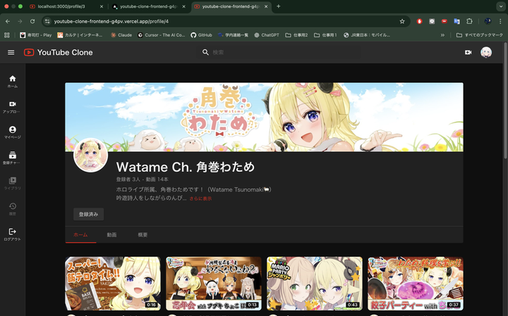Screen dimensions: 508x316
Task: Open the ChatGPT bookmark
Action: (267, 35)
